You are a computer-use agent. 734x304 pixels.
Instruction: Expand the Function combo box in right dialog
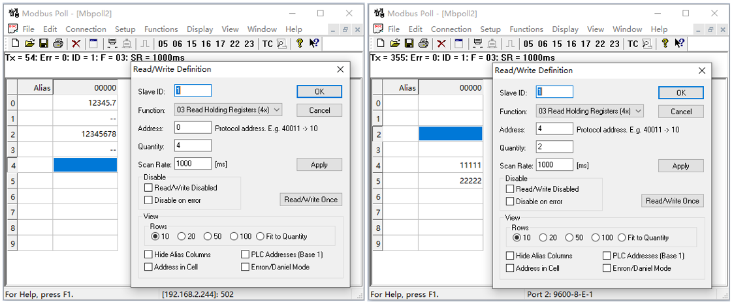pyautogui.click(x=590, y=111)
